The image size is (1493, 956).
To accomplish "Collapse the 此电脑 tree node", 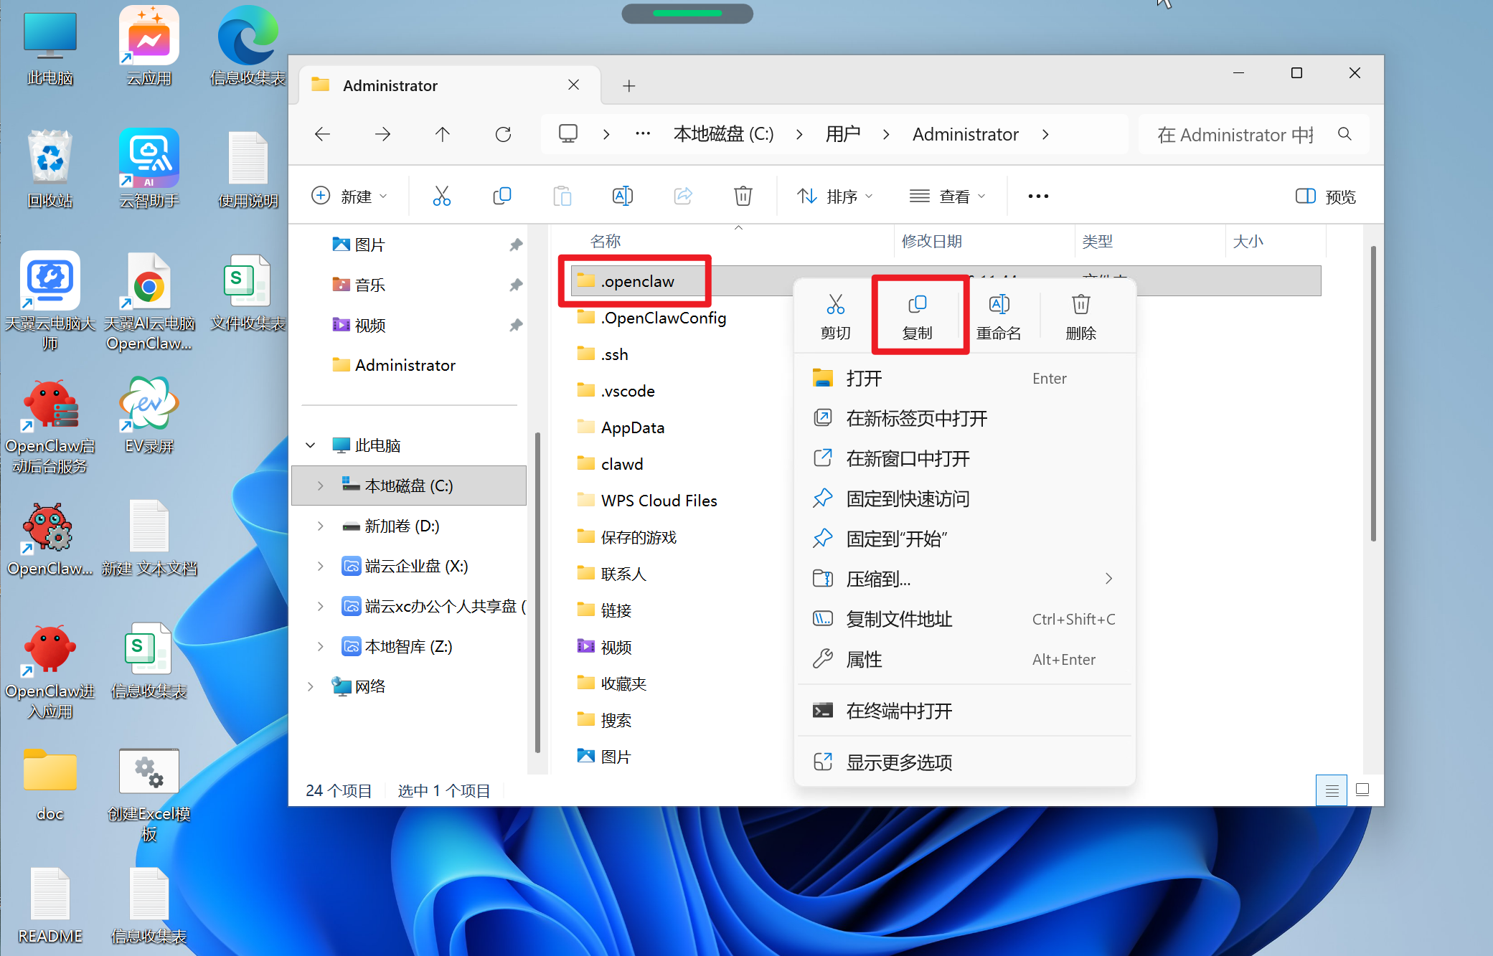I will [311, 445].
